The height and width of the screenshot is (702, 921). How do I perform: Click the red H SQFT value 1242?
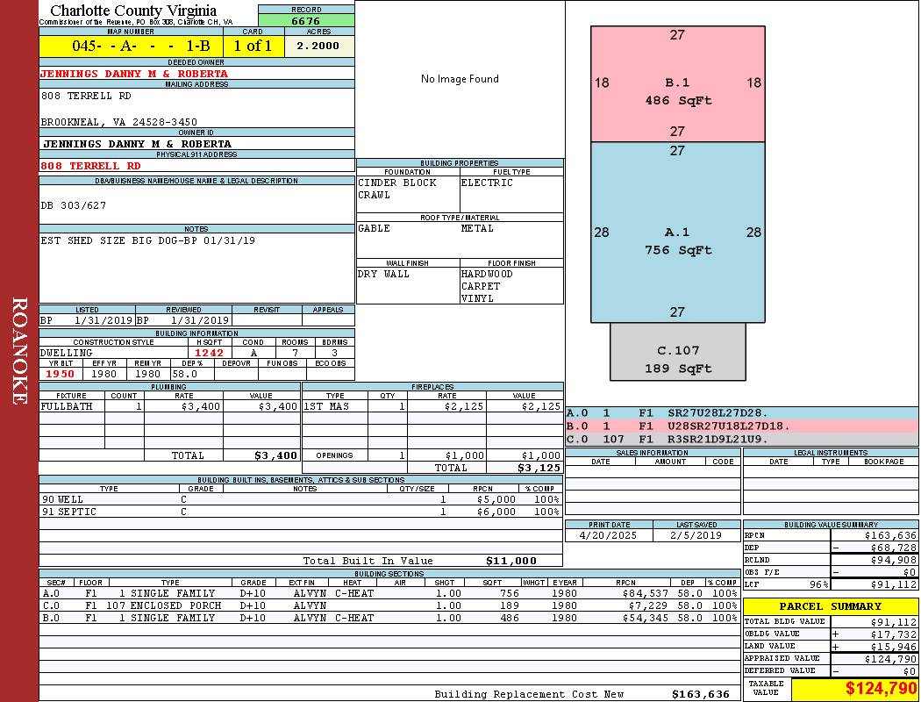(x=210, y=353)
